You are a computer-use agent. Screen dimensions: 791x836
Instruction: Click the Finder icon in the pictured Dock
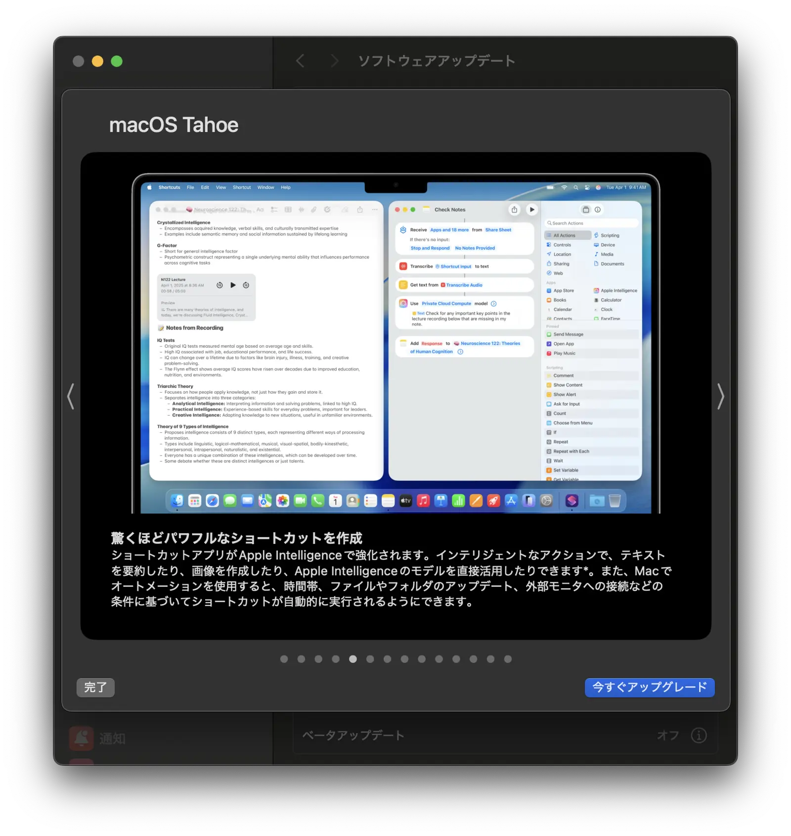(177, 501)
